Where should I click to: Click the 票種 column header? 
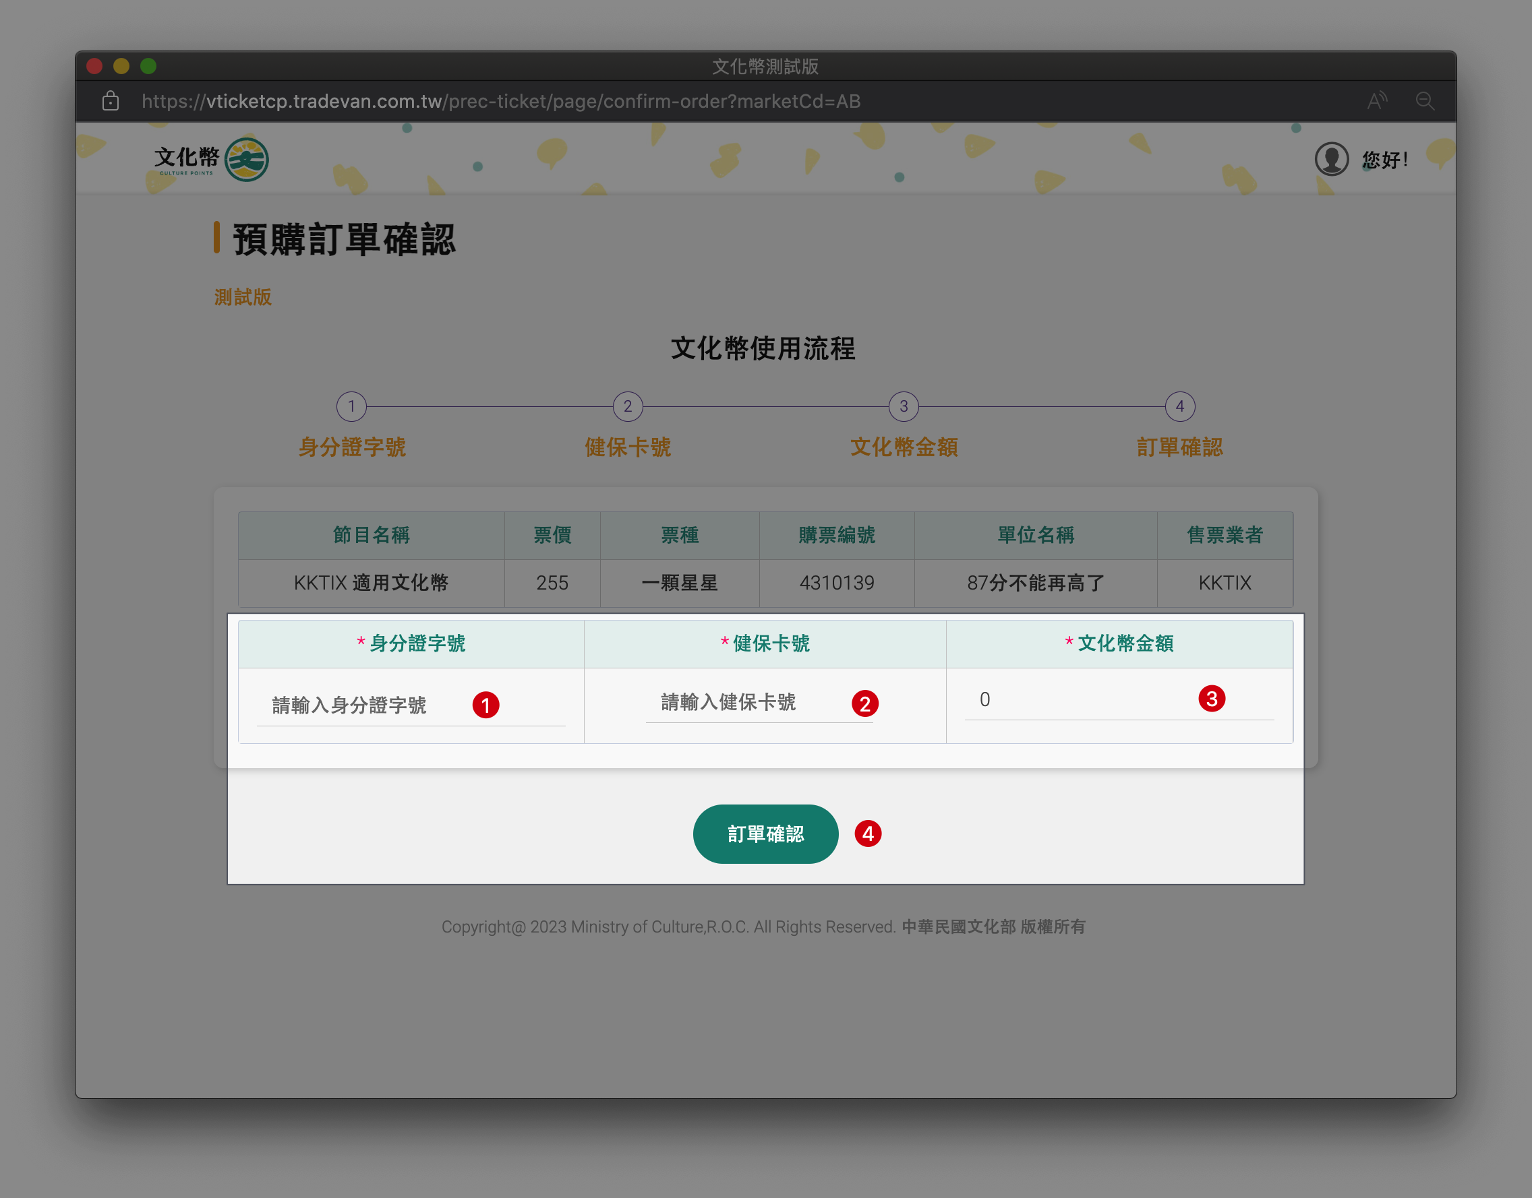pos(679,535)
